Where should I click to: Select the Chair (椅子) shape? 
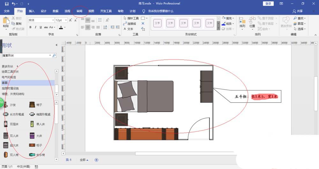point(36,105)
